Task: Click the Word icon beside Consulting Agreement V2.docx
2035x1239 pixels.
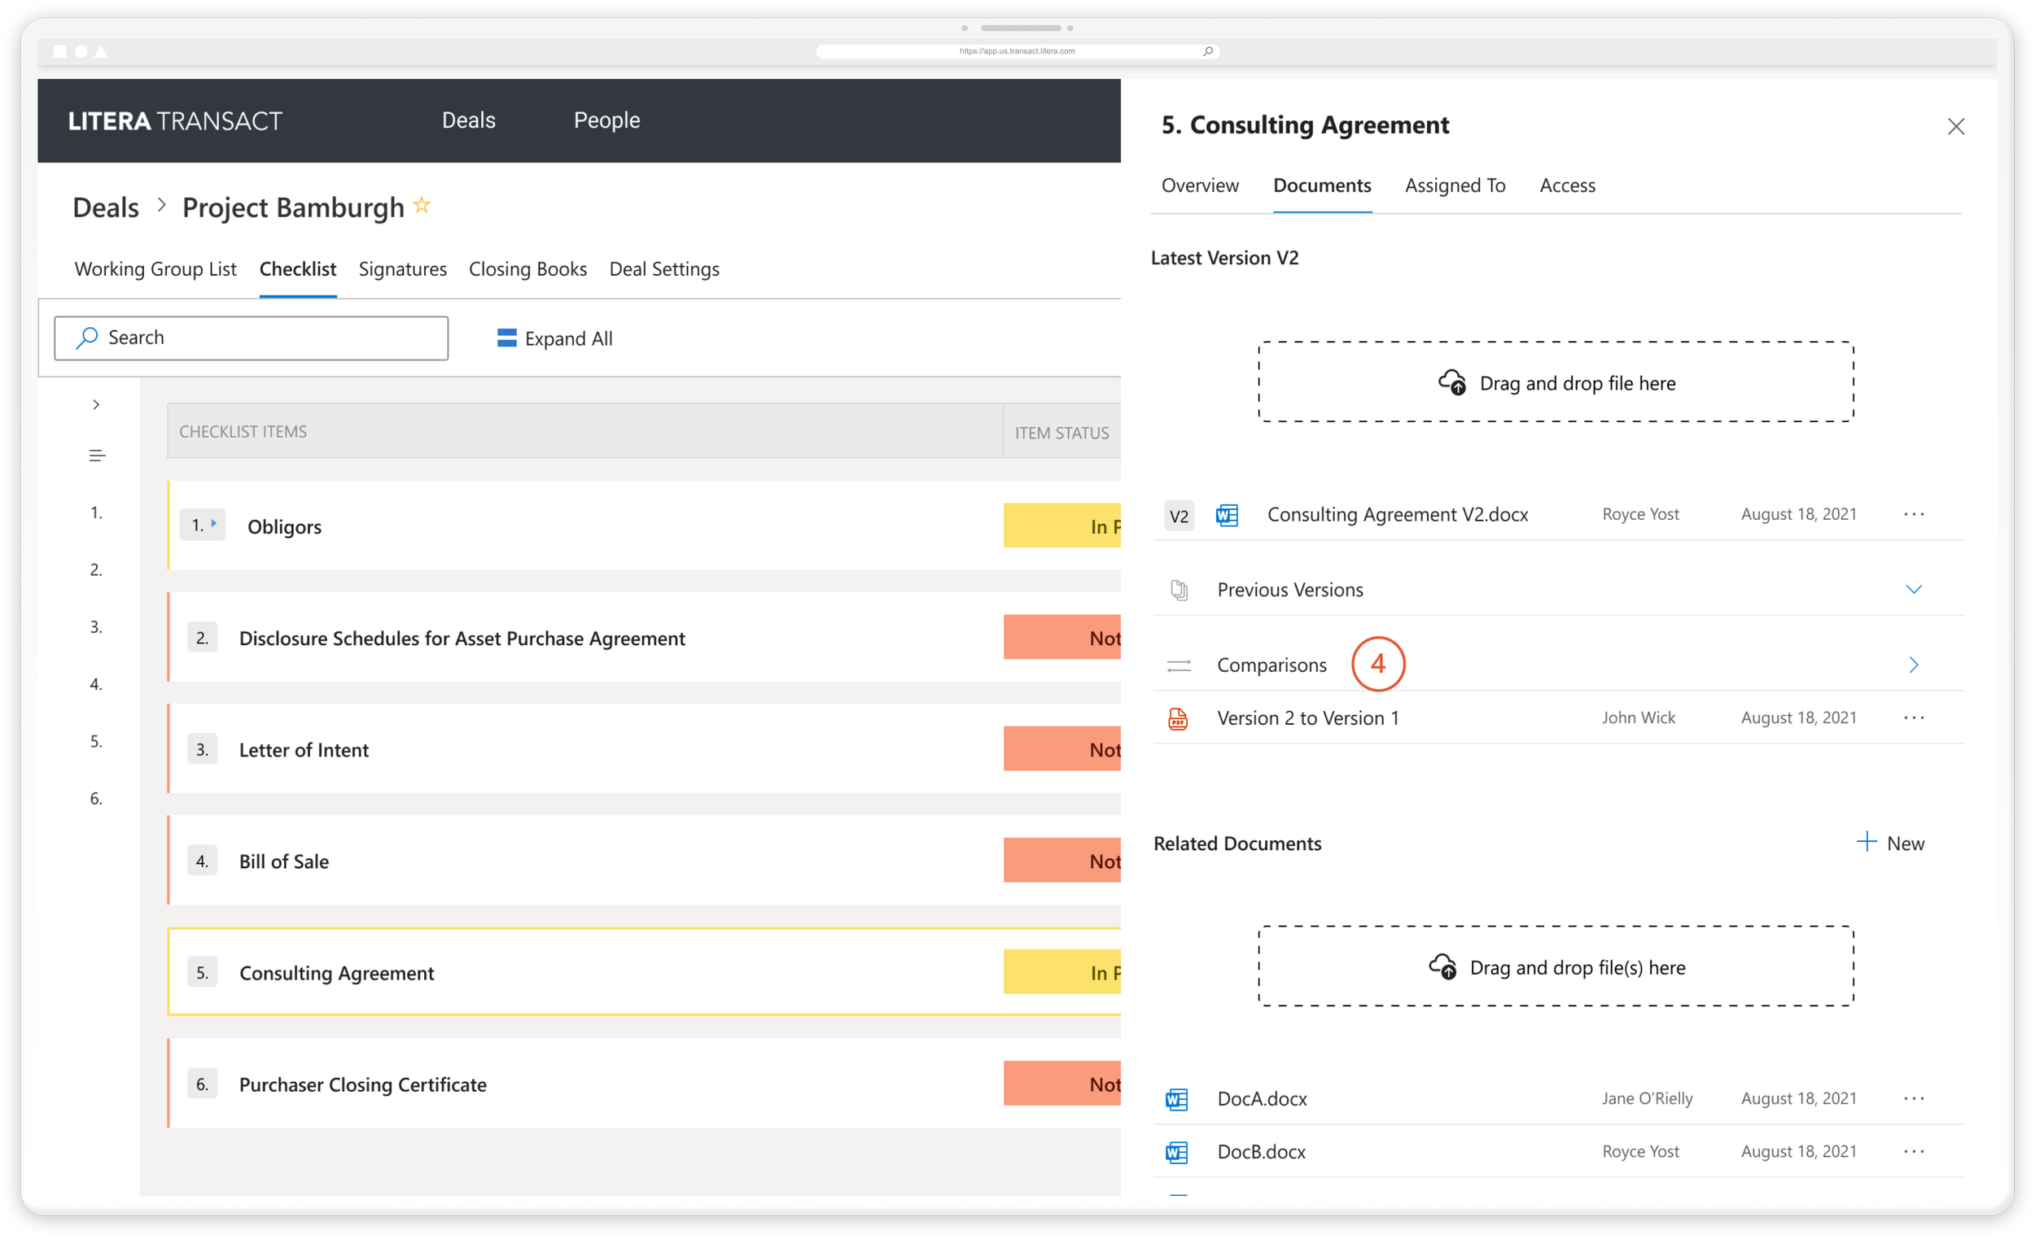Action: pos(1228,514)
